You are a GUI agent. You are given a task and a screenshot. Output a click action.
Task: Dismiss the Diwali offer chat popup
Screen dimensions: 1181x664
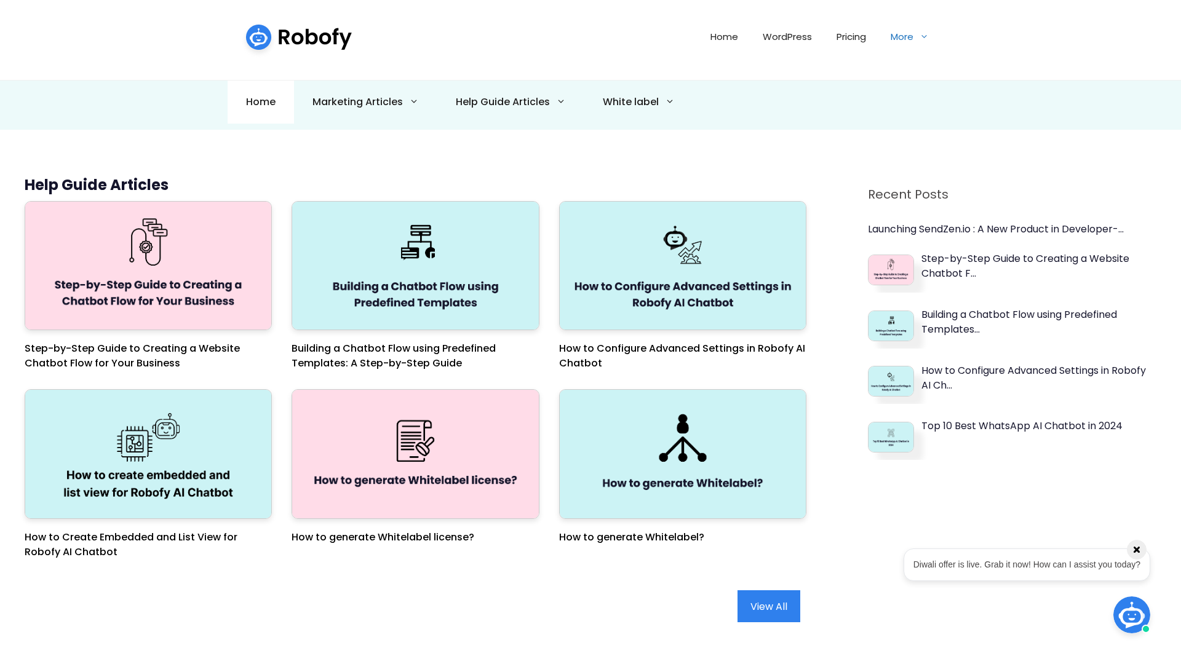click(x=1136, y=550)
